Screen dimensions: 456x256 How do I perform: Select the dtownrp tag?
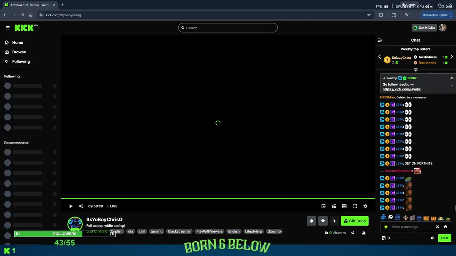pyautogui.click(x=274, y=231)
